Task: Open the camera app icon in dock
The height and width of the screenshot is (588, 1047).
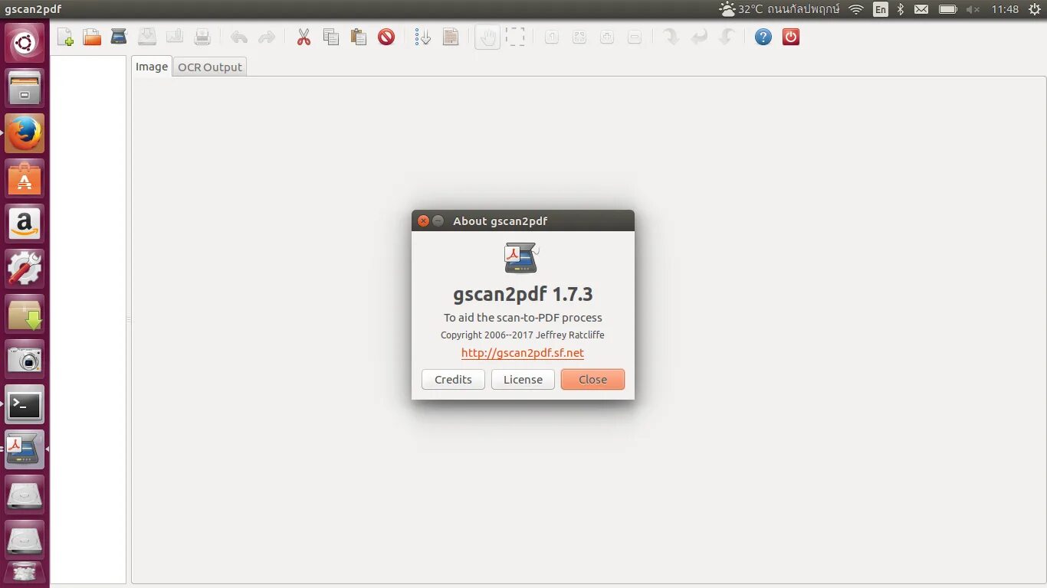Action: [25, 359]
